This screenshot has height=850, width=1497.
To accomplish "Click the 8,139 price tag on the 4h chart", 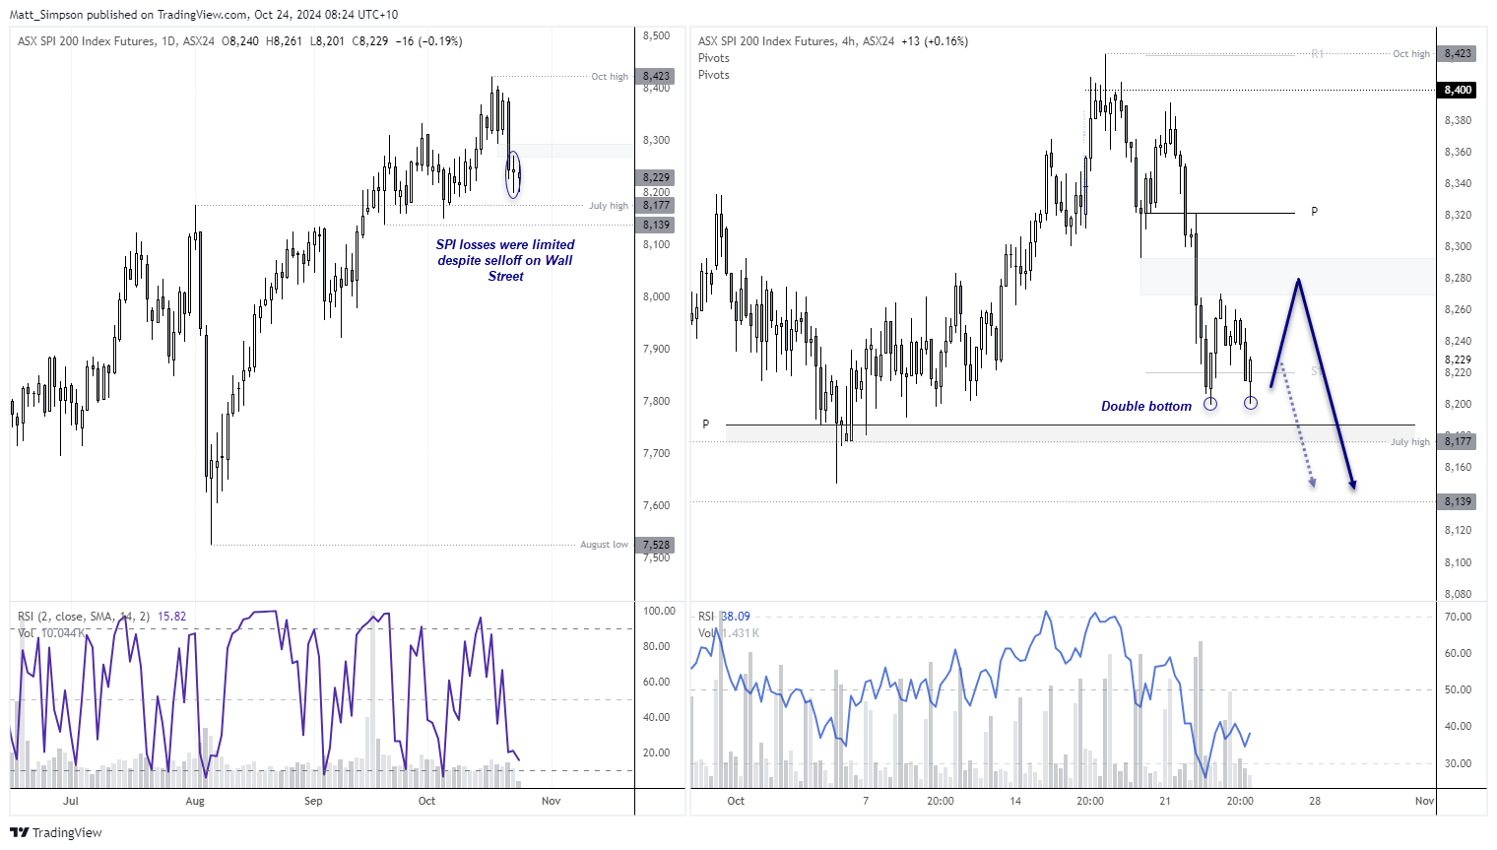I will 1458,501.
